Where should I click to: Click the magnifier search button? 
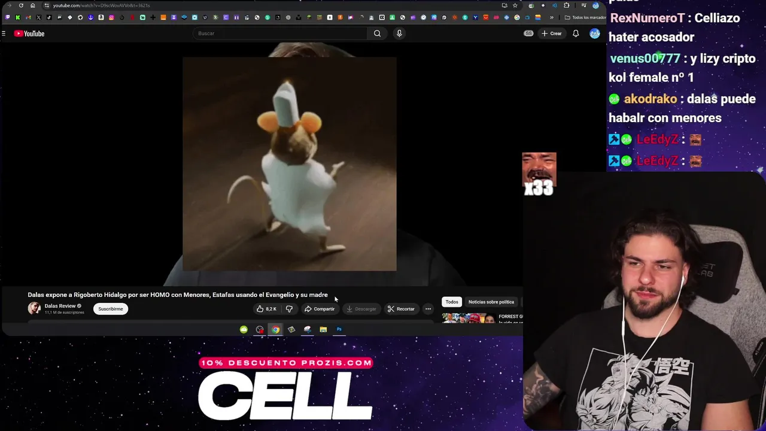click(x=377, y=34)
